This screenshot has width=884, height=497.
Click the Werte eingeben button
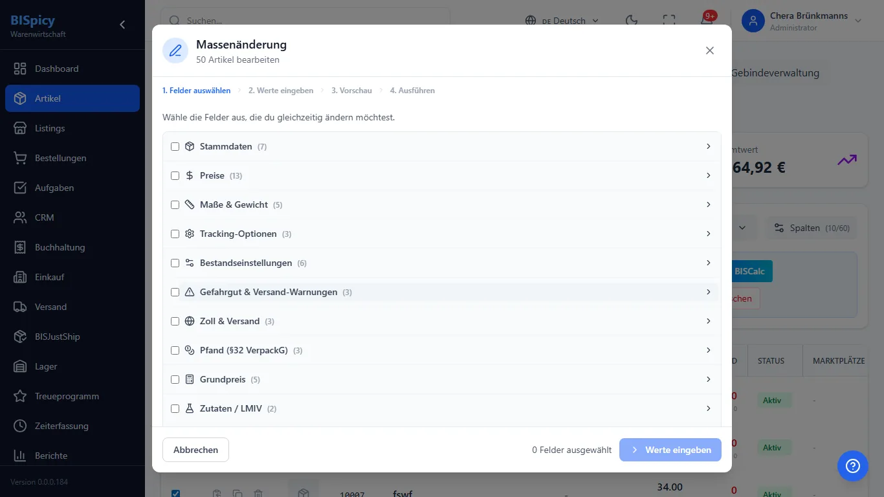click(x=670, y=450)
